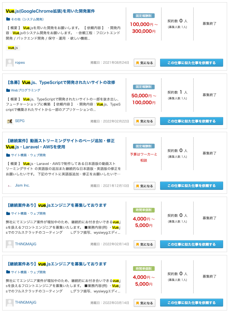Request similar job for 2022年02月14日 listing
Screen dimensions: 230x313
191,244
